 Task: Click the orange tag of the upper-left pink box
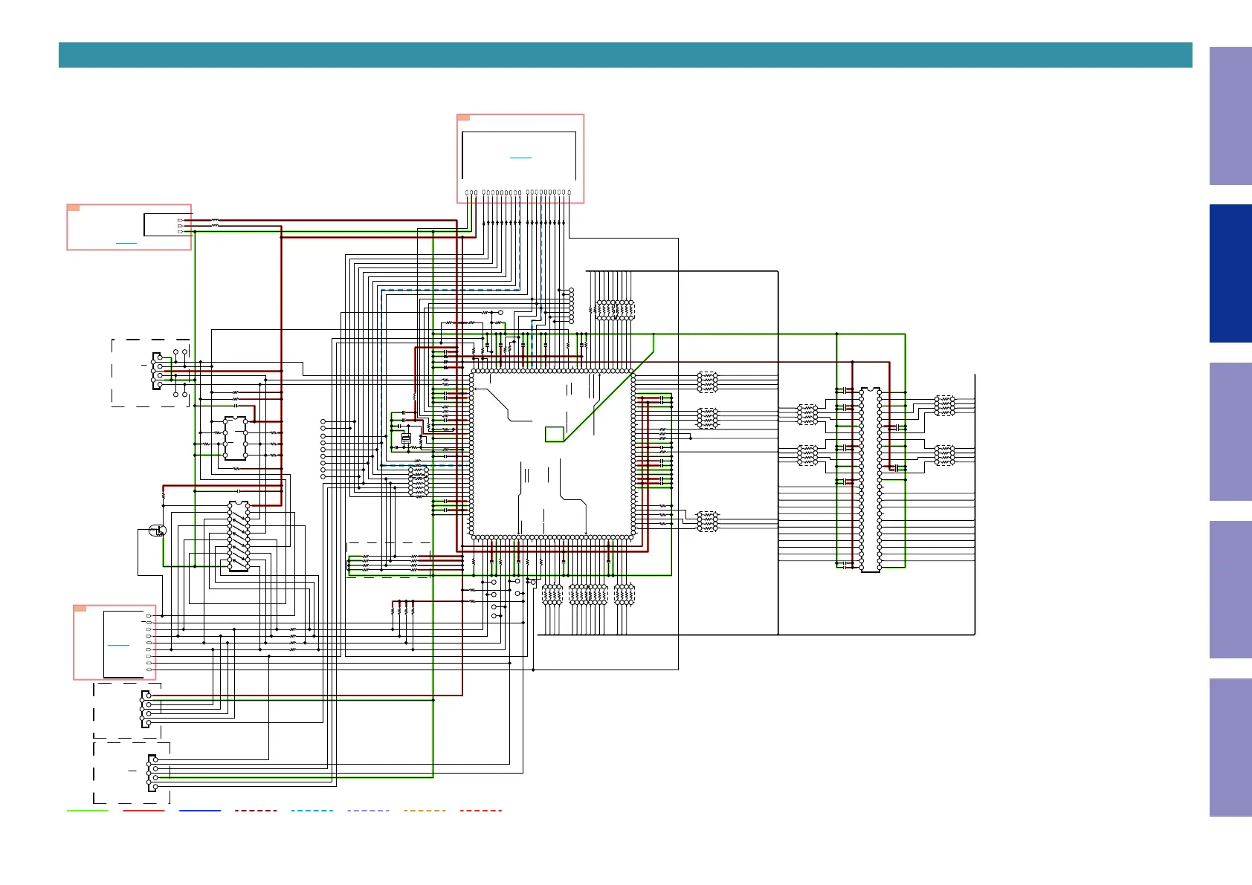(74, 208)
